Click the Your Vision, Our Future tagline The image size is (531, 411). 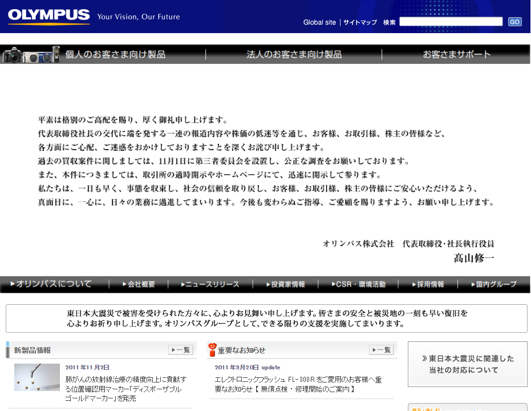coord(139,17)
